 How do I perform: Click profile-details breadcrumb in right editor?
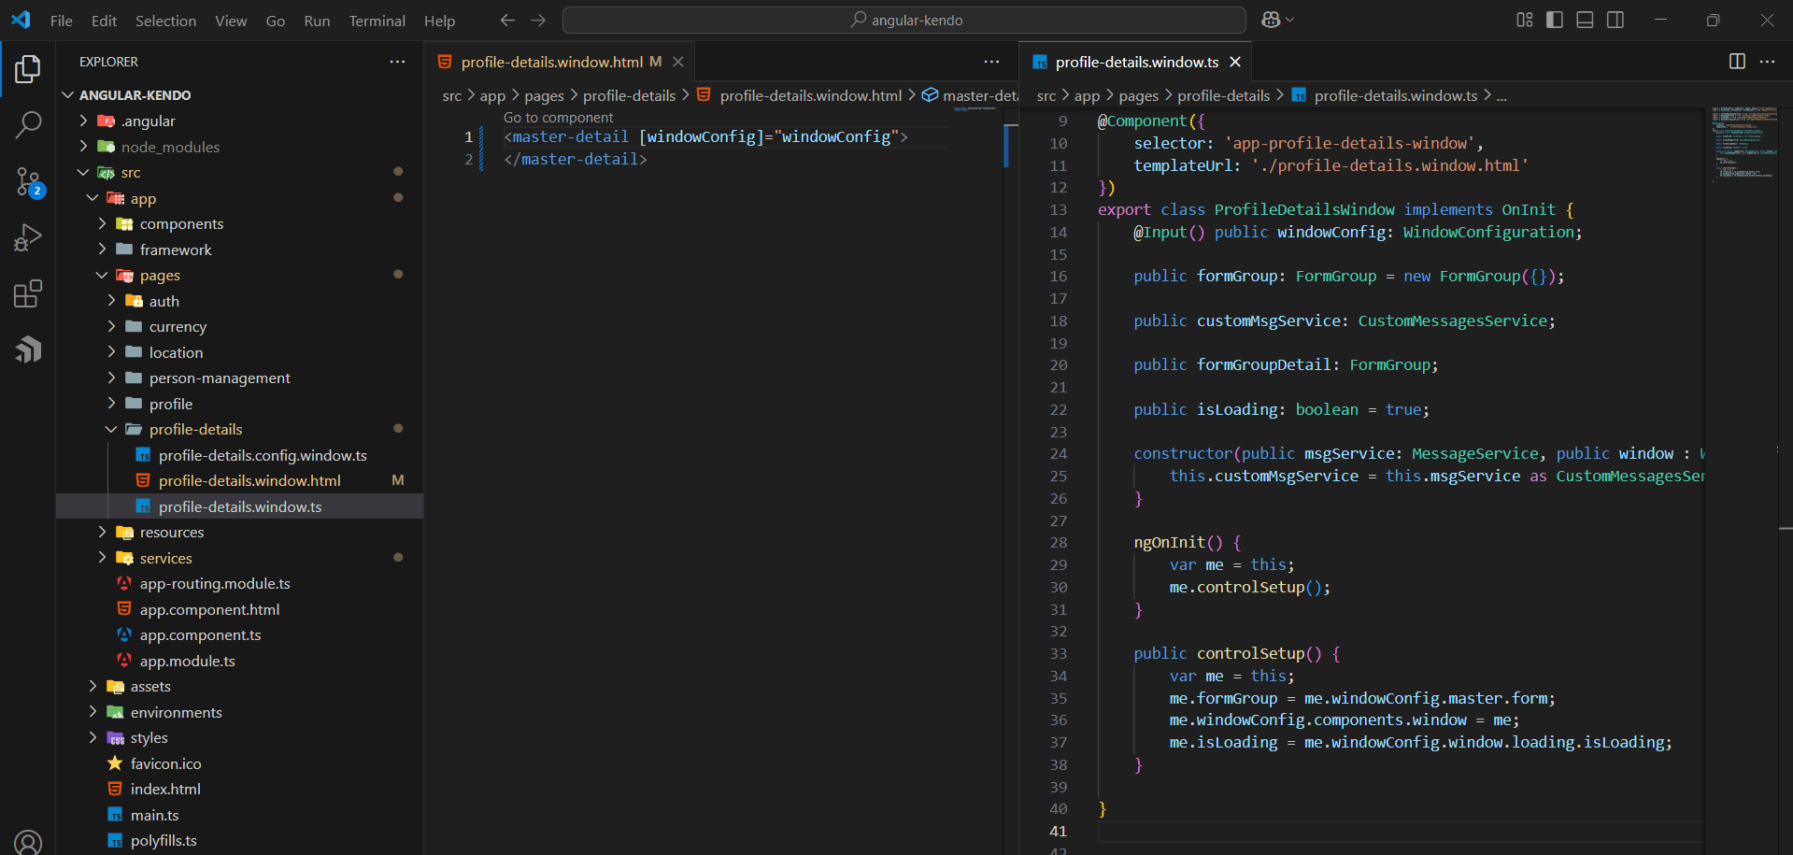pyautogui.click(x=1223, y=95)
